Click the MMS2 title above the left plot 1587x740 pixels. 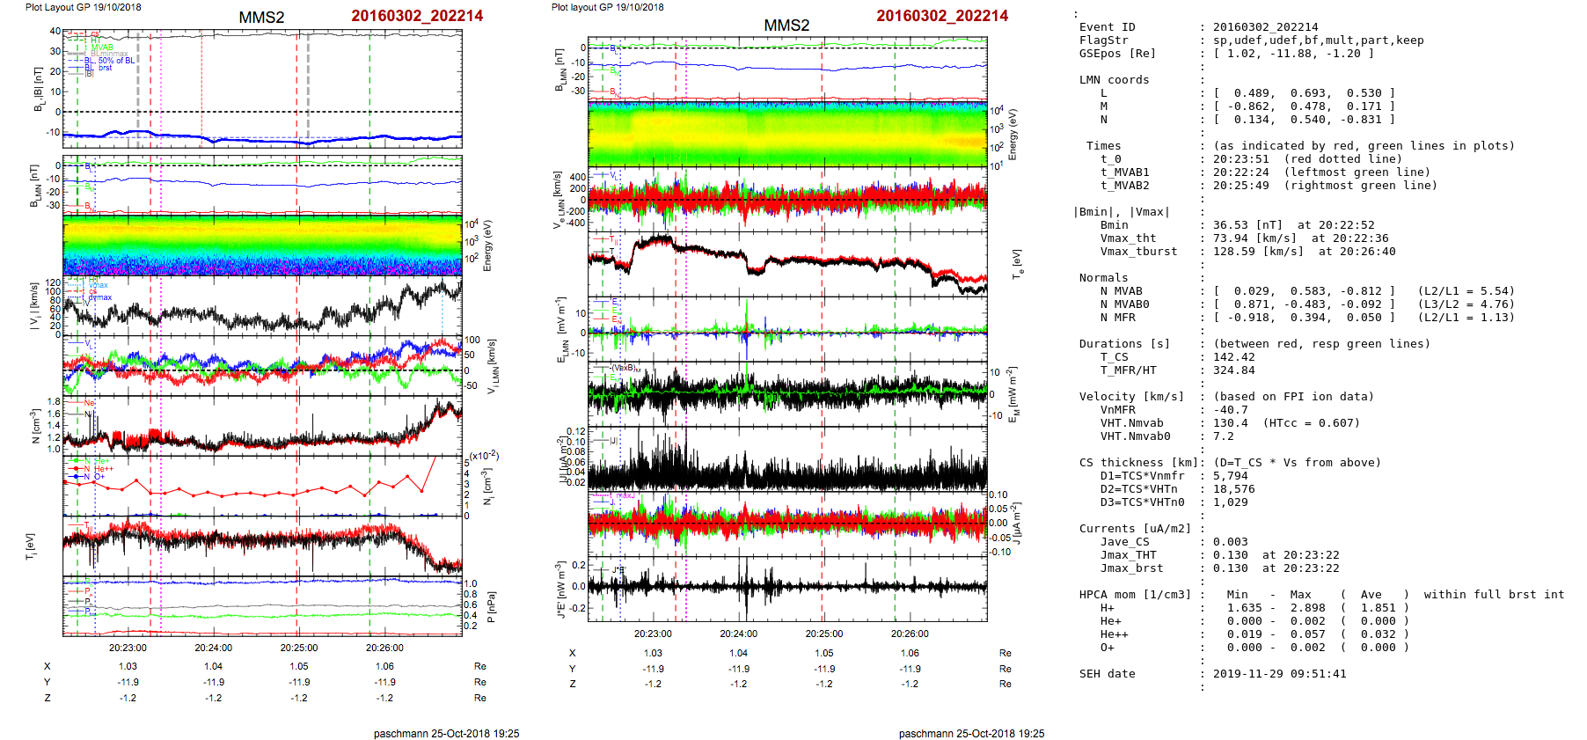coord(261,18)
